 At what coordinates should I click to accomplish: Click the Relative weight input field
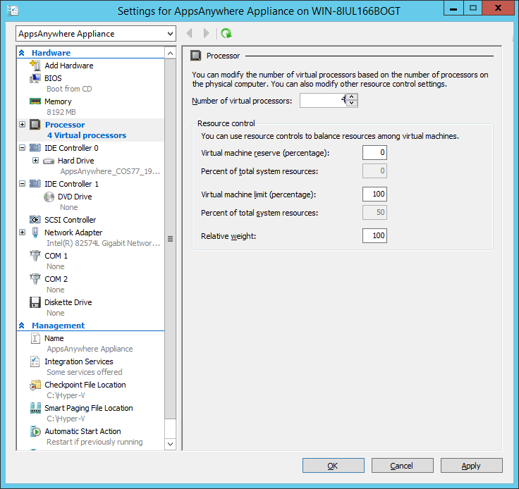pos(374,235)
